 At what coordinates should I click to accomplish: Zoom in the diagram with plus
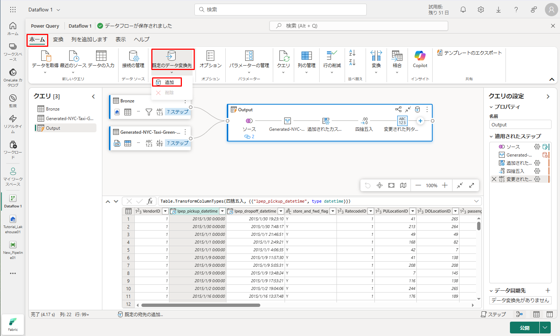(445, 185)
